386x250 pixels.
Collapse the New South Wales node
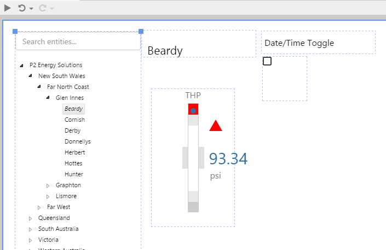coord(31,76)
